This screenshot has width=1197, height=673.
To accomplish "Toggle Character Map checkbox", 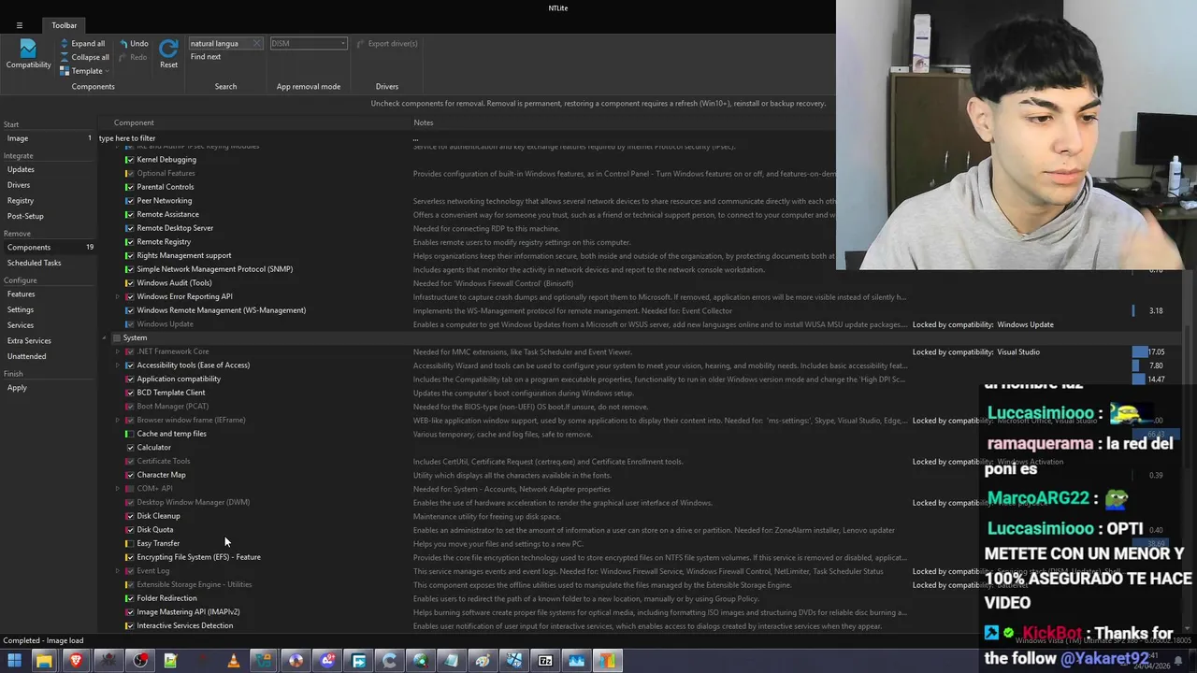I will pyautogui.click(x=130, y=475).
